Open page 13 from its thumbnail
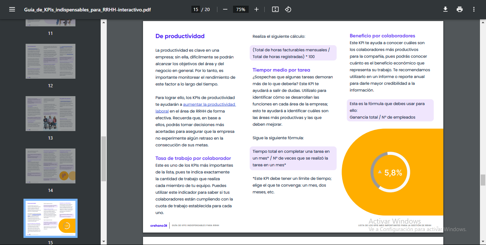 (x=50, y=114)
